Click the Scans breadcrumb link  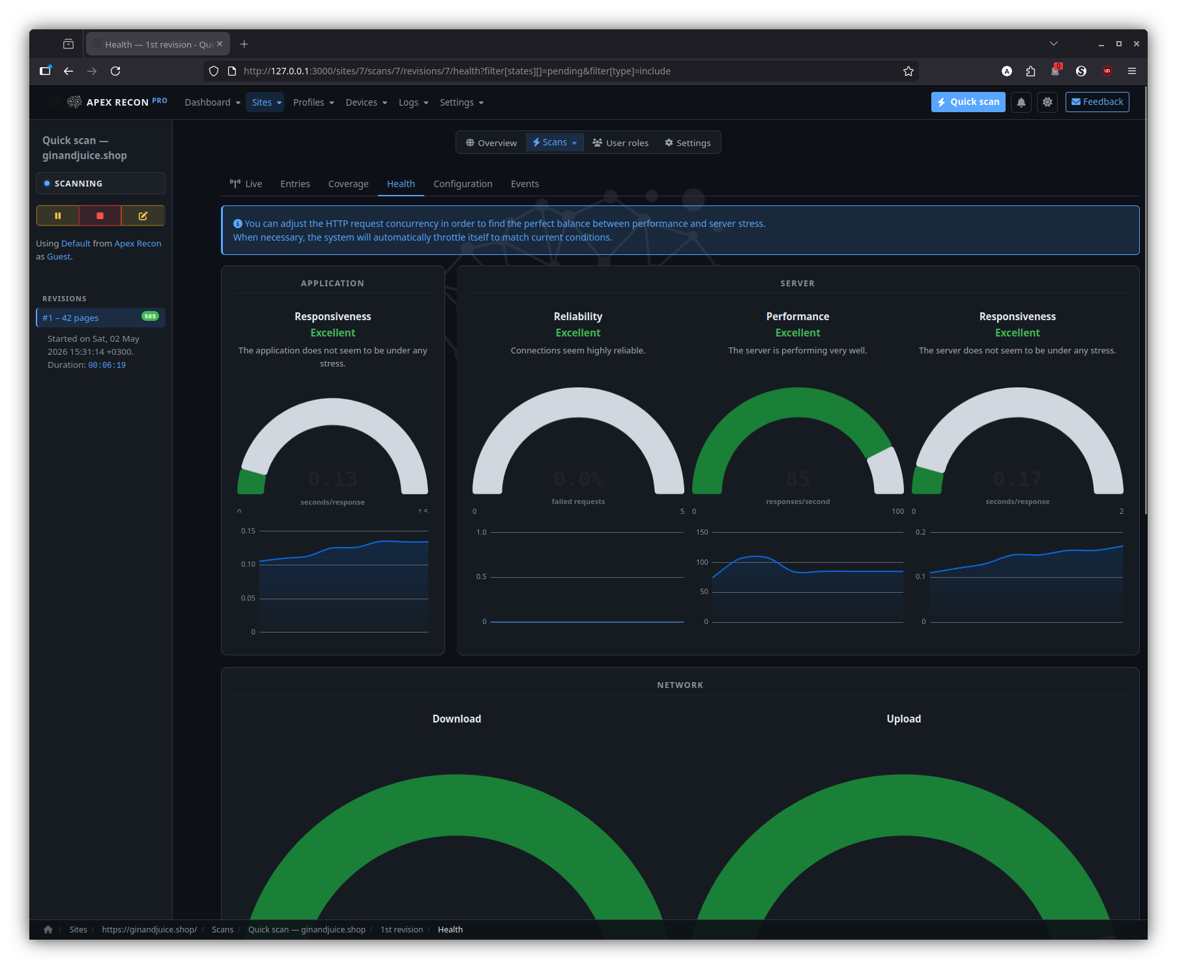coord(222,930)
